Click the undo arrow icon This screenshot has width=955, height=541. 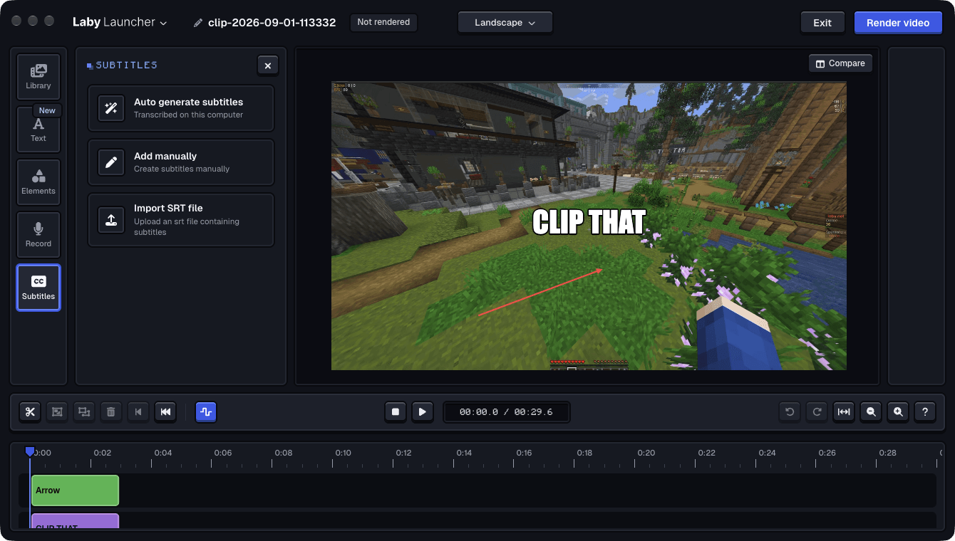790,411
